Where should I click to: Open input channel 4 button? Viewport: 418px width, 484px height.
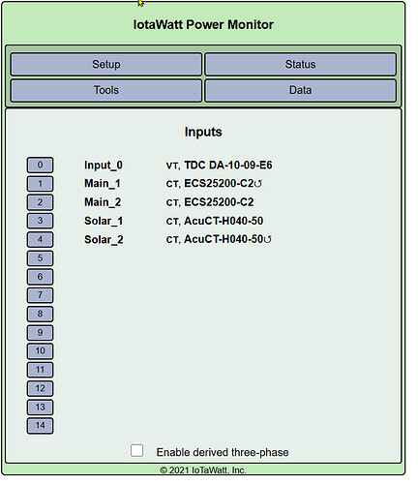tap(40, 239)
